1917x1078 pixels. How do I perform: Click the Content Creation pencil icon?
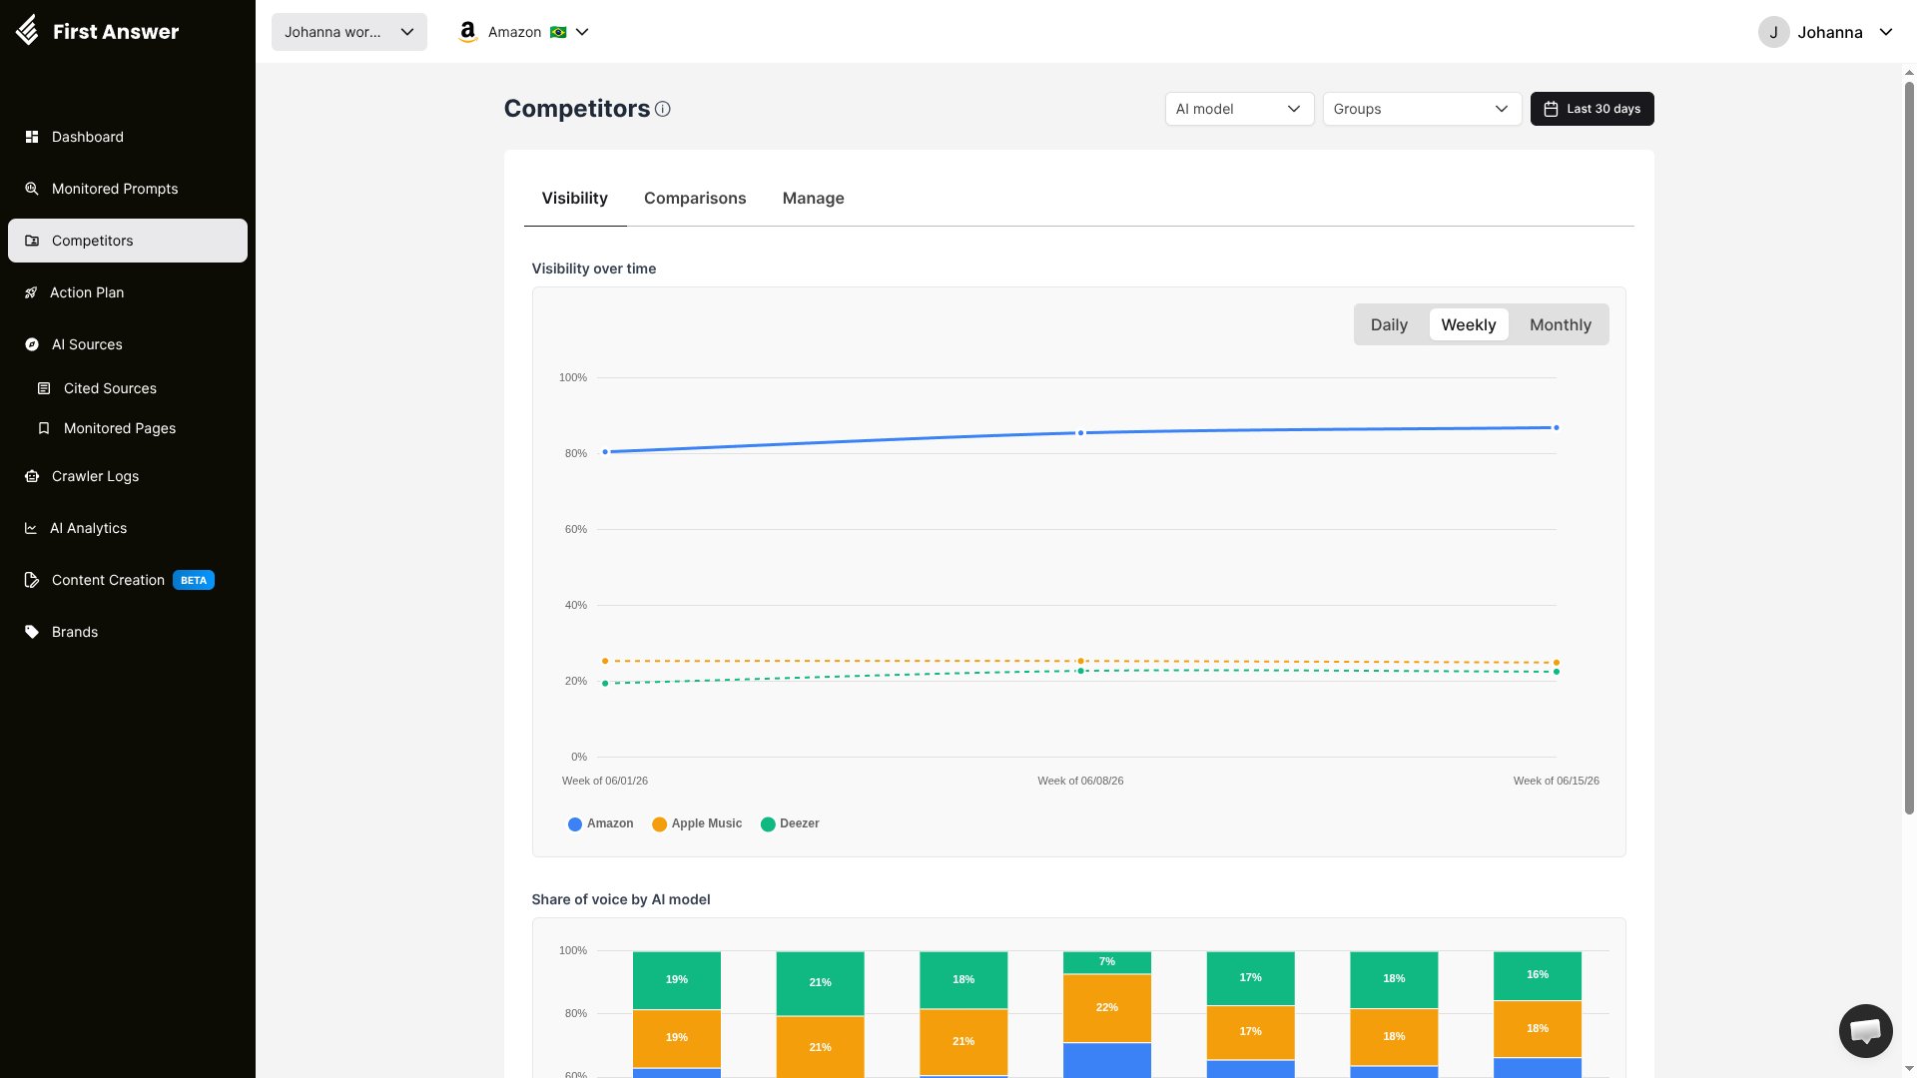click(x=32, y=580)
